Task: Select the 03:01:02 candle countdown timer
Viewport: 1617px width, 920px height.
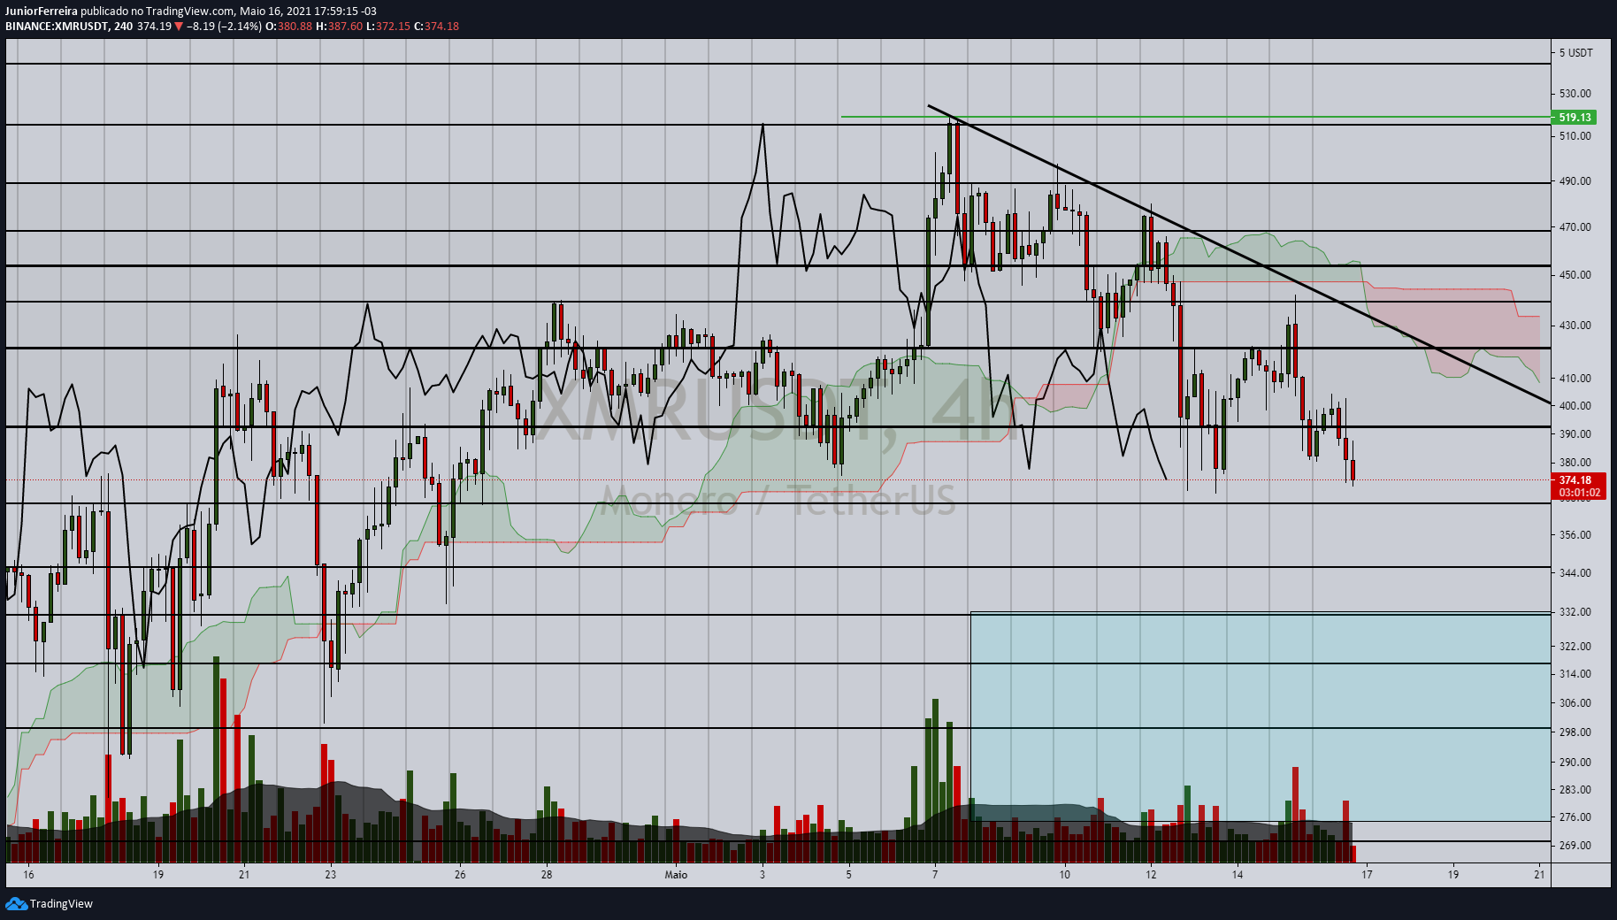Action: [1578, 493]
